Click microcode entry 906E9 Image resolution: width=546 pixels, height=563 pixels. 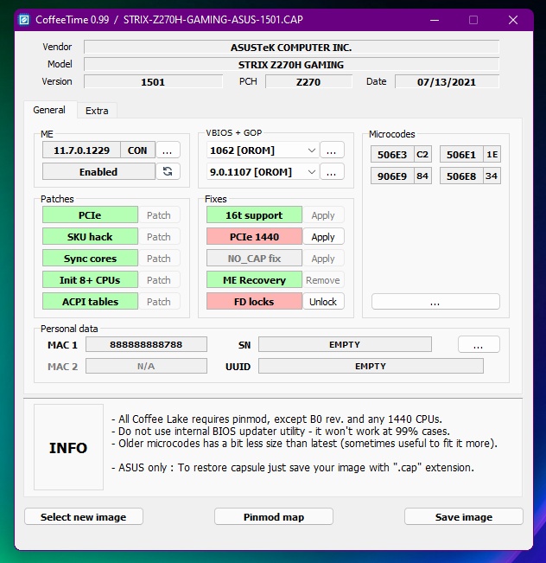point(392,176)
